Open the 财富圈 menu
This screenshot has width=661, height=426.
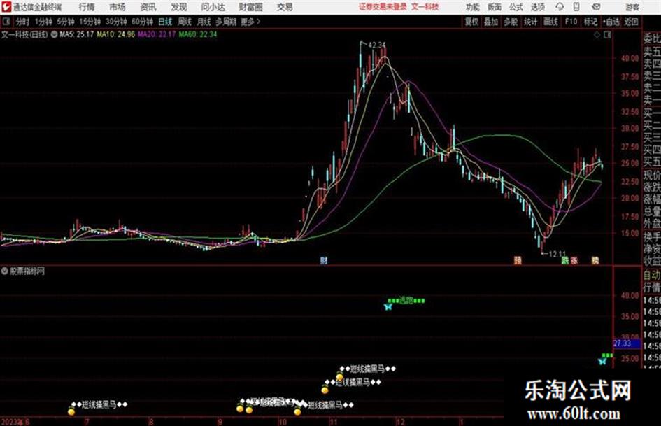click(x=251, y=7)
